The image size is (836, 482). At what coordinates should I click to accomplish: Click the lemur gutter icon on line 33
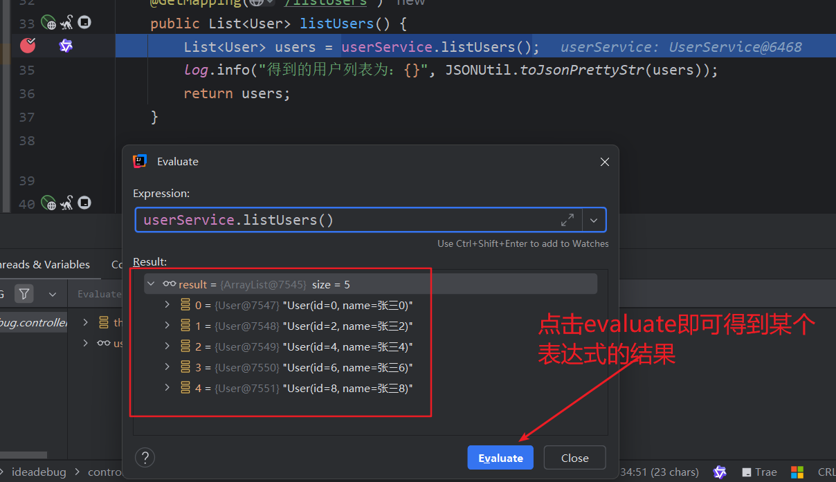66,24
